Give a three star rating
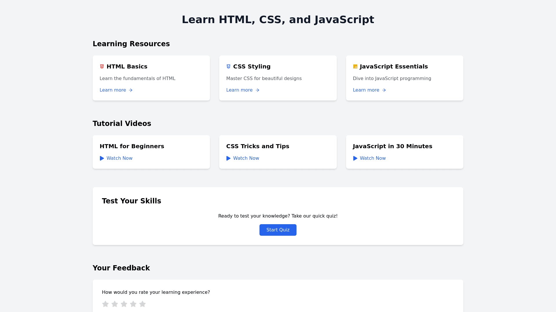This screenshot has height=312, width=556. point(124,304)
